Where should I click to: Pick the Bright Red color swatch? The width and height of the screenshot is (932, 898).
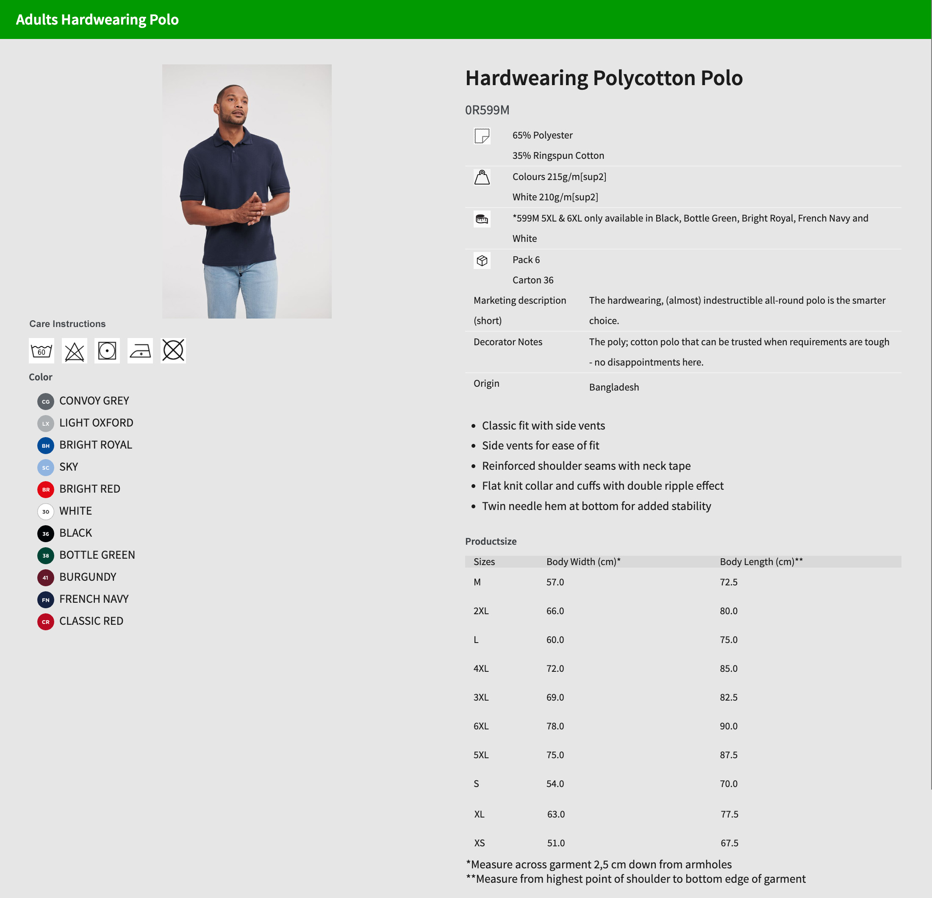[x=46, y=489]
